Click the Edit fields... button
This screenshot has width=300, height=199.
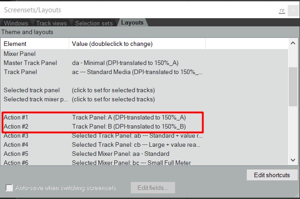[x=153, y=188]
